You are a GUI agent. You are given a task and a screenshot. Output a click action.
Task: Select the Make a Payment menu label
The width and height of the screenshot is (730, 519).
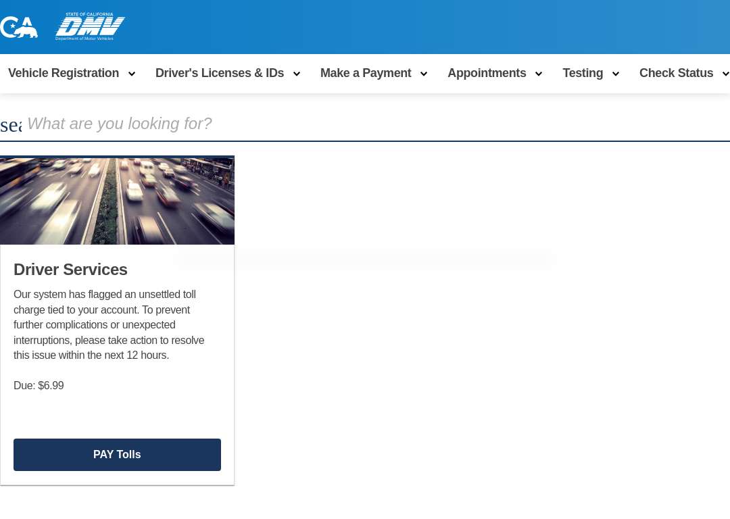(x=366, y=73)
